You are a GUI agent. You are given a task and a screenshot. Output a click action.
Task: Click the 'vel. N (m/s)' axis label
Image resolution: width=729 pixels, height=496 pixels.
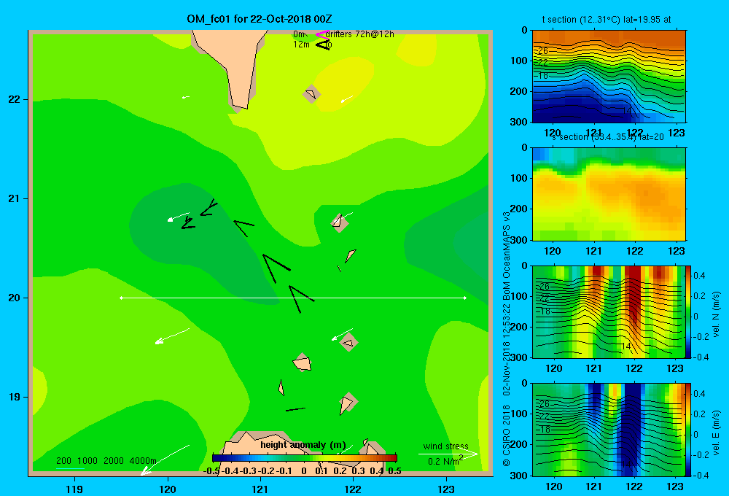(717, 314)
